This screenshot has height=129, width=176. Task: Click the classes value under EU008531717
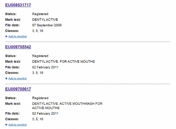38,31
